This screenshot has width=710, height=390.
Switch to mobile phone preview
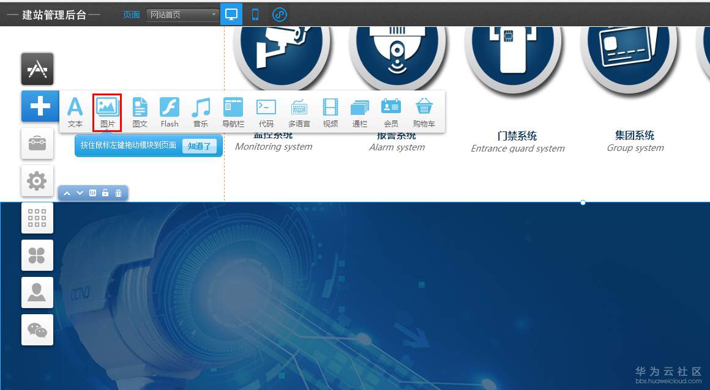[255, 15]
